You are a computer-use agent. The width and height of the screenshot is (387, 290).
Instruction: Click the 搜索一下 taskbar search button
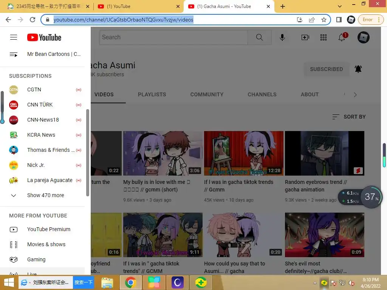tap(84, 282)
